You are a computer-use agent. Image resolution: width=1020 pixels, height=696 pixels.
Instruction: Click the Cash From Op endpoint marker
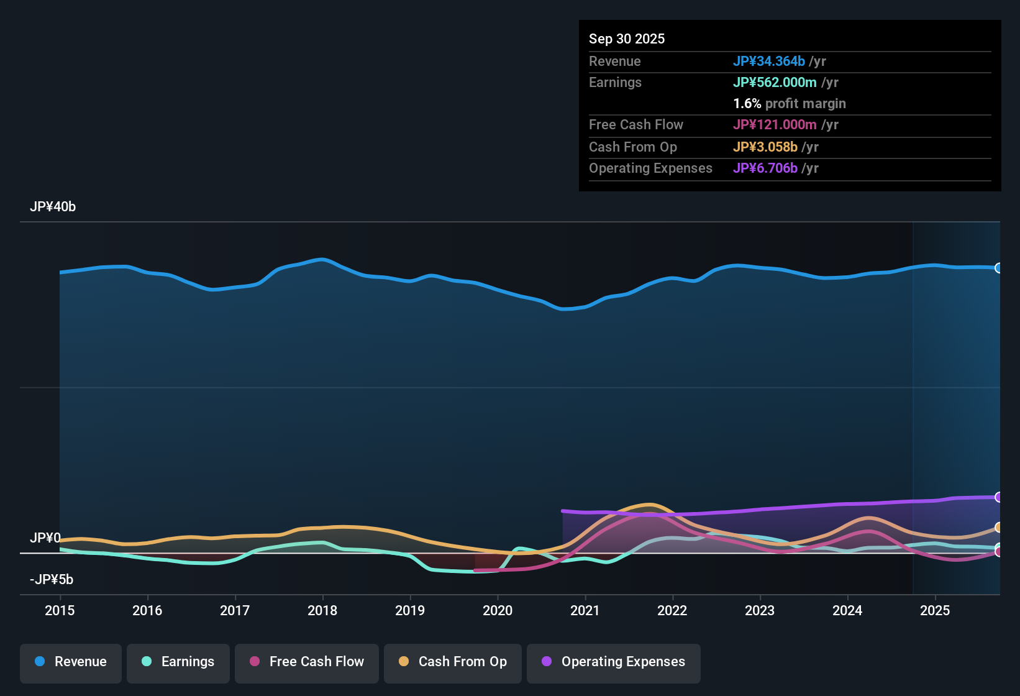999,528
